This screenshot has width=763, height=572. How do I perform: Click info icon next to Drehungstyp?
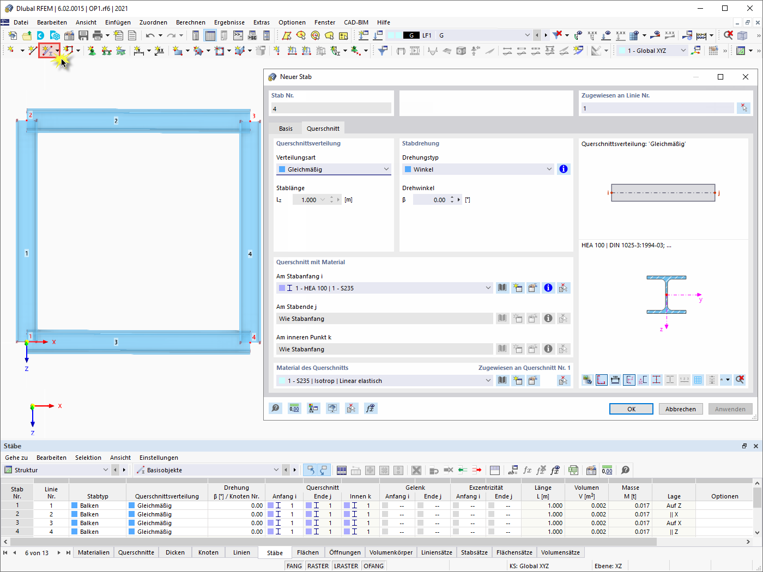click(564, 169)
